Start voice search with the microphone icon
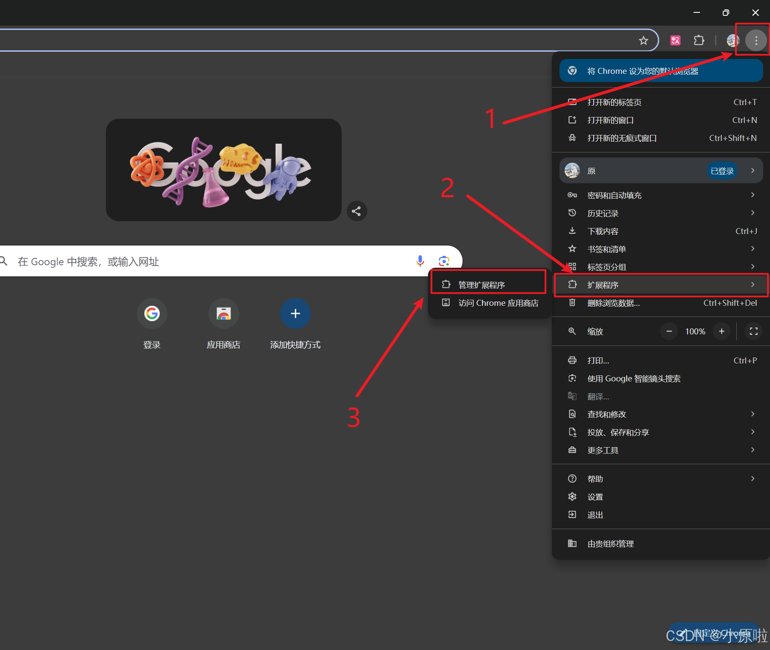Image resolution: width=770 pixels, height=650 pixels. click(420, 261)
